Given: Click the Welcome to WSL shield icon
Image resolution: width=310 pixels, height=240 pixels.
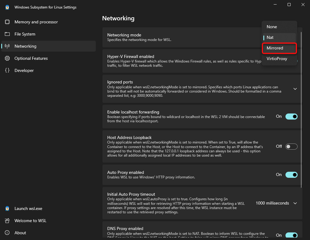Looking at the screenshot, I should tap(7, 221).
